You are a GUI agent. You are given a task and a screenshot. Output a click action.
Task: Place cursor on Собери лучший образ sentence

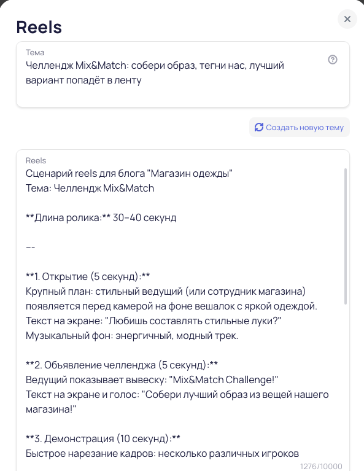click(177, 402)
